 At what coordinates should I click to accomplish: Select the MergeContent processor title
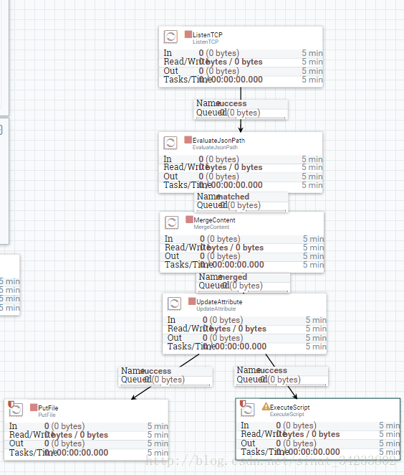point(214,220)
